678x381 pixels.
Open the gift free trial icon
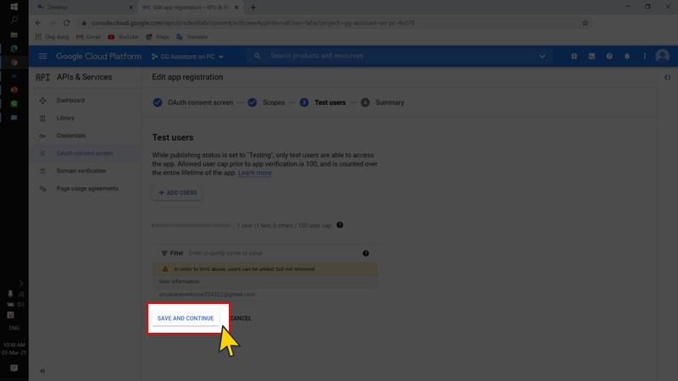pyautogui.click(x=574, y=57)
